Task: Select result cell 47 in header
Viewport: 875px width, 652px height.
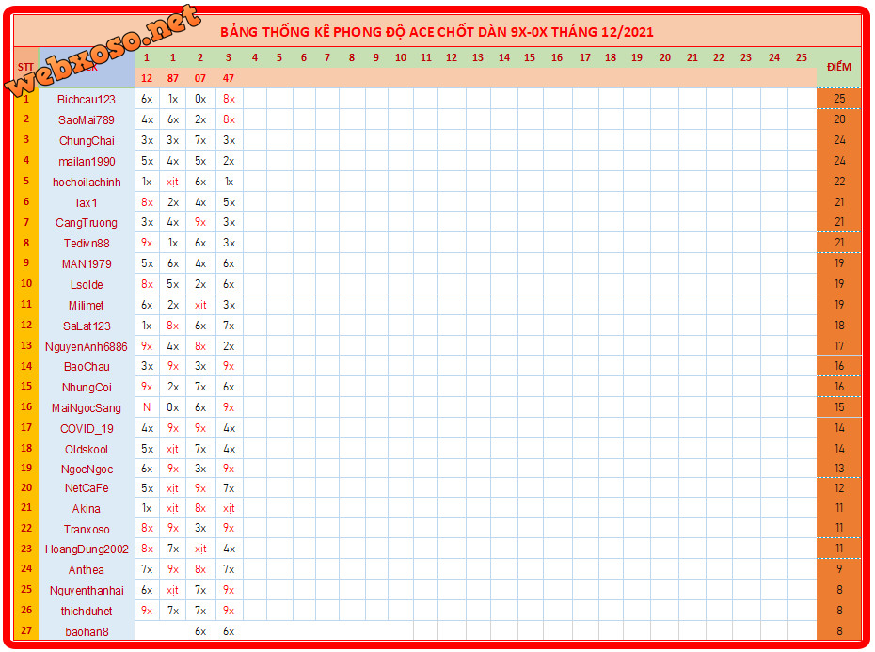Action: [229, 79]
